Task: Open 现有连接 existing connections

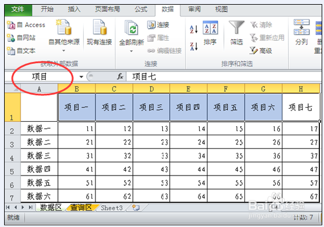Action: coord(100,33)
